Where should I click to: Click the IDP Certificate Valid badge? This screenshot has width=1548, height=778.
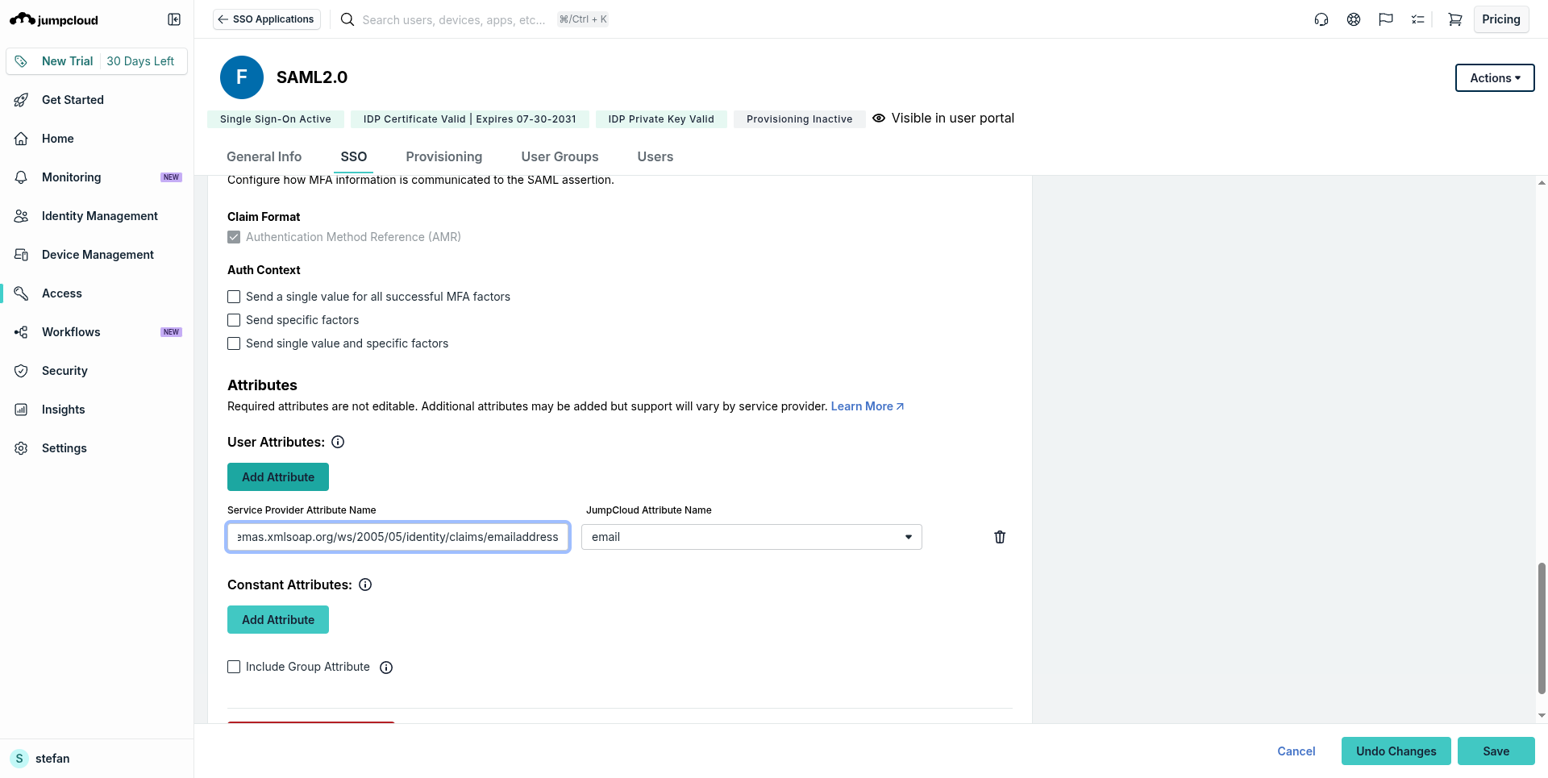(470, 119)
